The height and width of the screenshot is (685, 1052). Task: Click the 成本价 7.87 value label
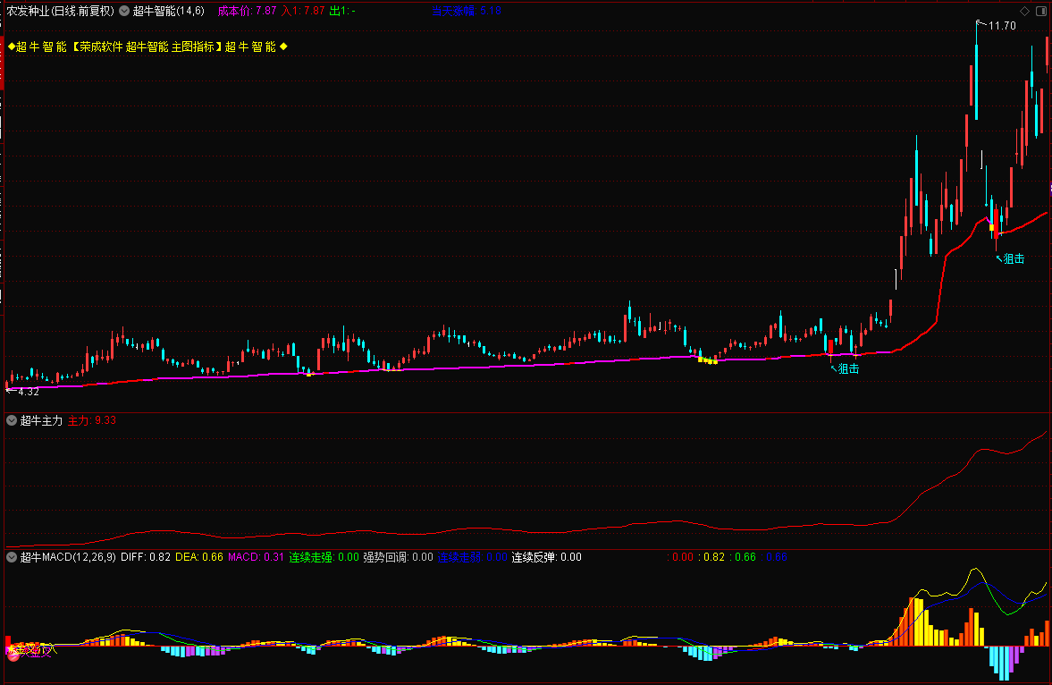(x=247, y=11)
